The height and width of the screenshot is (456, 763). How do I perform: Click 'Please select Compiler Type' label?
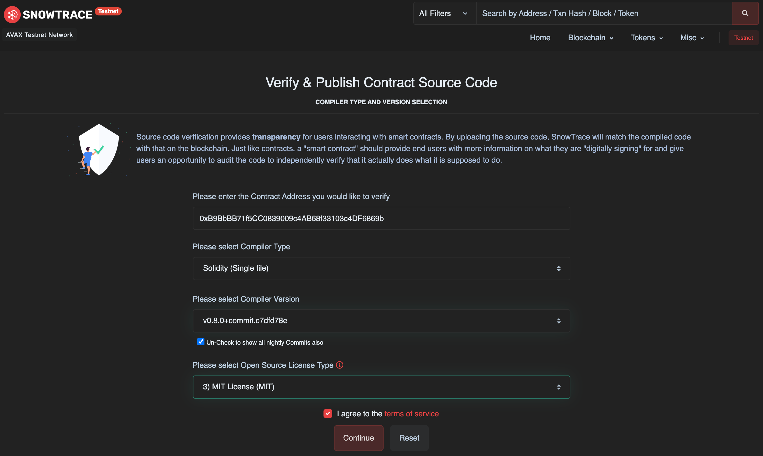(241, 246)
